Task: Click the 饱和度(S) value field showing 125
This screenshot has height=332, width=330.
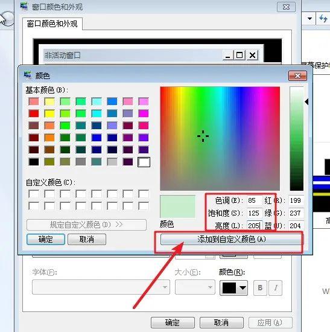Action: coord(255,213)
